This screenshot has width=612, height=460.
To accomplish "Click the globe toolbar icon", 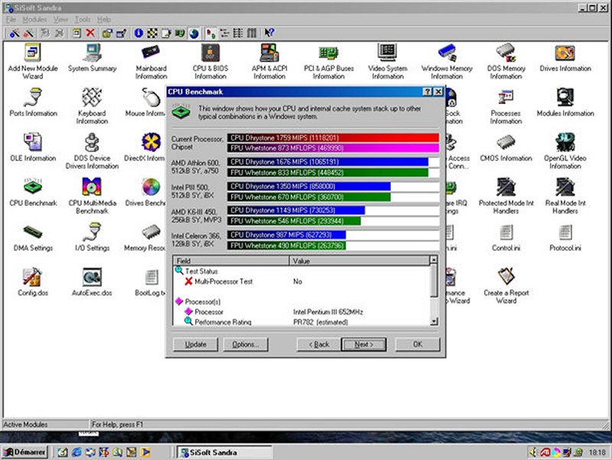I will [x=194, y=33].
